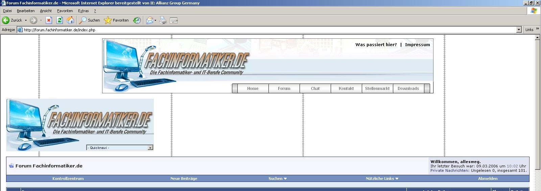Print page using printer icon
The height and width of the screenshot is (191, 541).
coord(163,20)
